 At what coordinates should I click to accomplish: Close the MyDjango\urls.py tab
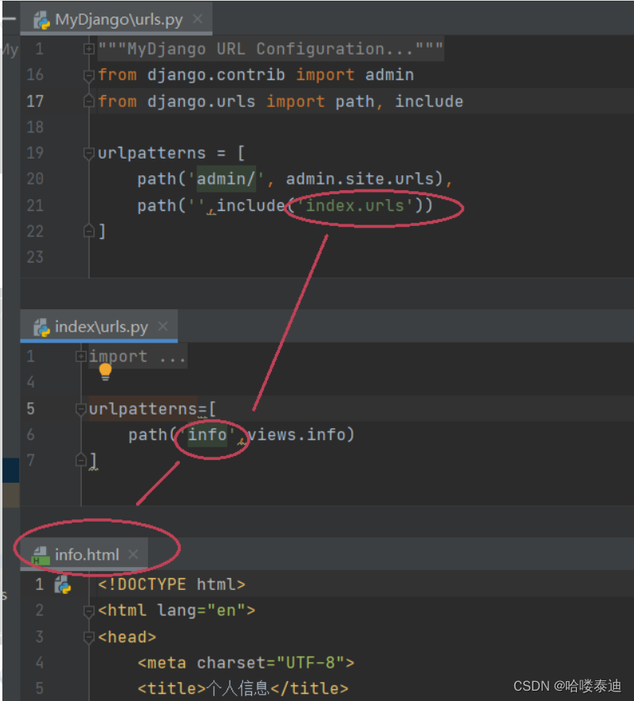[x=197, y=19]
